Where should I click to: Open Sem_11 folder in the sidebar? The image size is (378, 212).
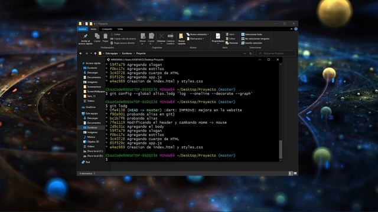pyautogui.click(x=89, y=96)
